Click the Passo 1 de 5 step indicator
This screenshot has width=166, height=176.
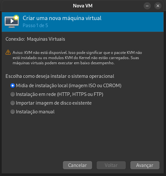[x=35, y=26]
